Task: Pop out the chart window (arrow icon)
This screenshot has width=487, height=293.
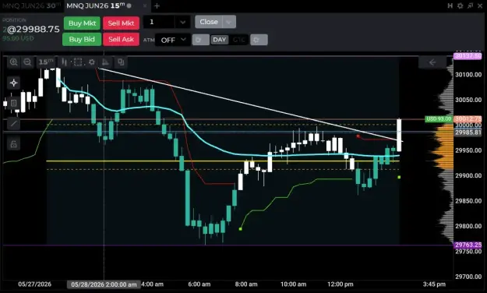Action: 470,5
